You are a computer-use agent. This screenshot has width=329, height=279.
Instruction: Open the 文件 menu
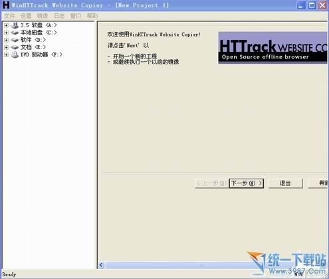[x=9, y=16]
